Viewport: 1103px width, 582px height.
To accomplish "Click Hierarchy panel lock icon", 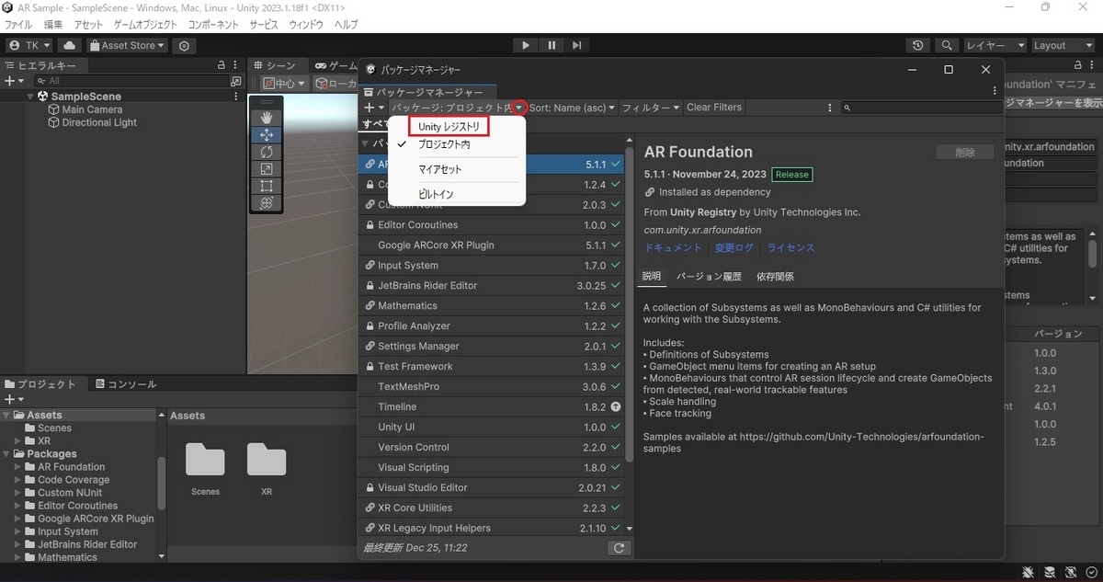I will (x=221, y=65).
